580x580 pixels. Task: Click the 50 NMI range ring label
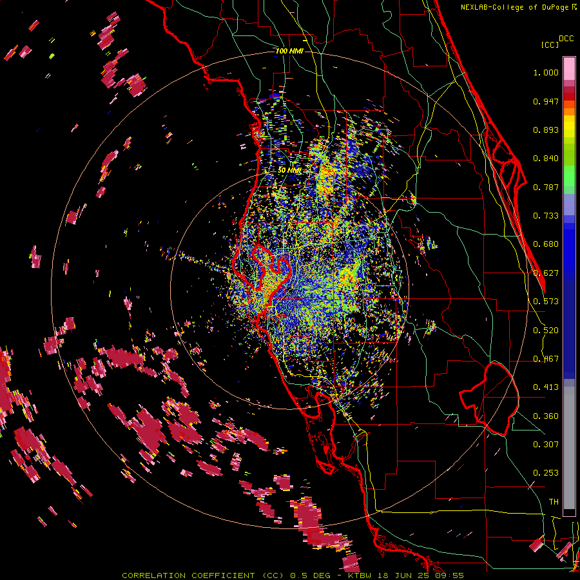pos(289,171)
